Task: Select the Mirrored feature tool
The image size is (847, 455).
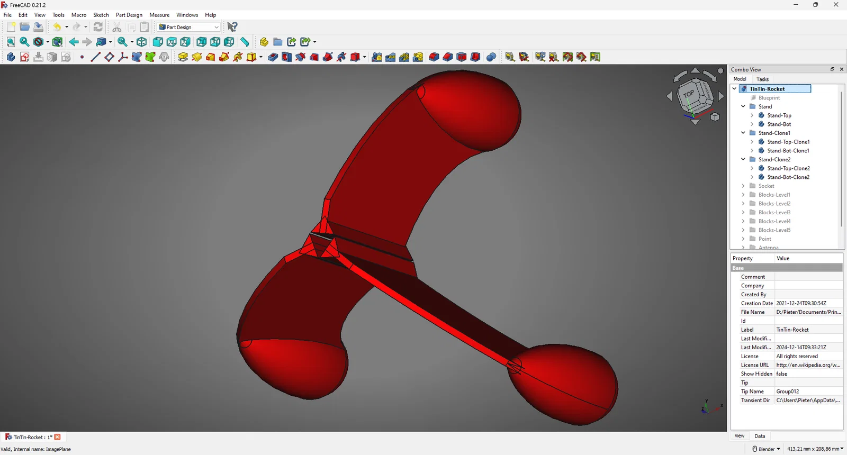Action: click(x=377, y=57)
